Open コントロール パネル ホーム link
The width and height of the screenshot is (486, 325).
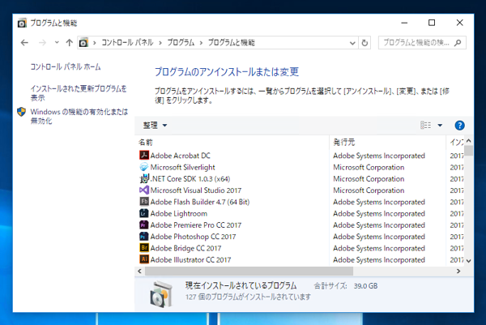66,66
